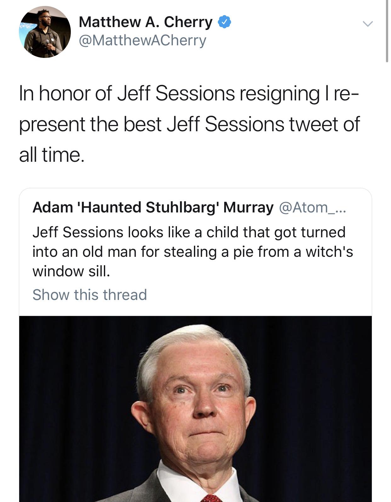Click quoted author Adam 'Haunted Stuhlbarg' Murray
The image size is (391, 502).
(153, 207)
